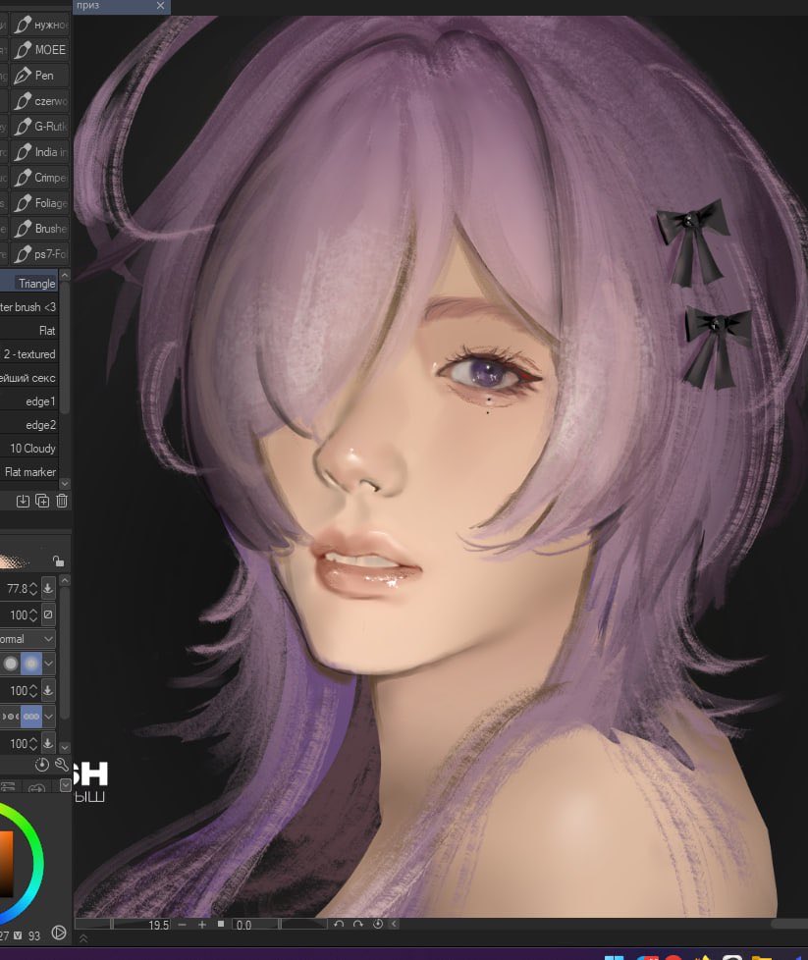Expand the anti-aliasing options chevron
Screen dimensions: 808x960
click(x=48, y=663)
